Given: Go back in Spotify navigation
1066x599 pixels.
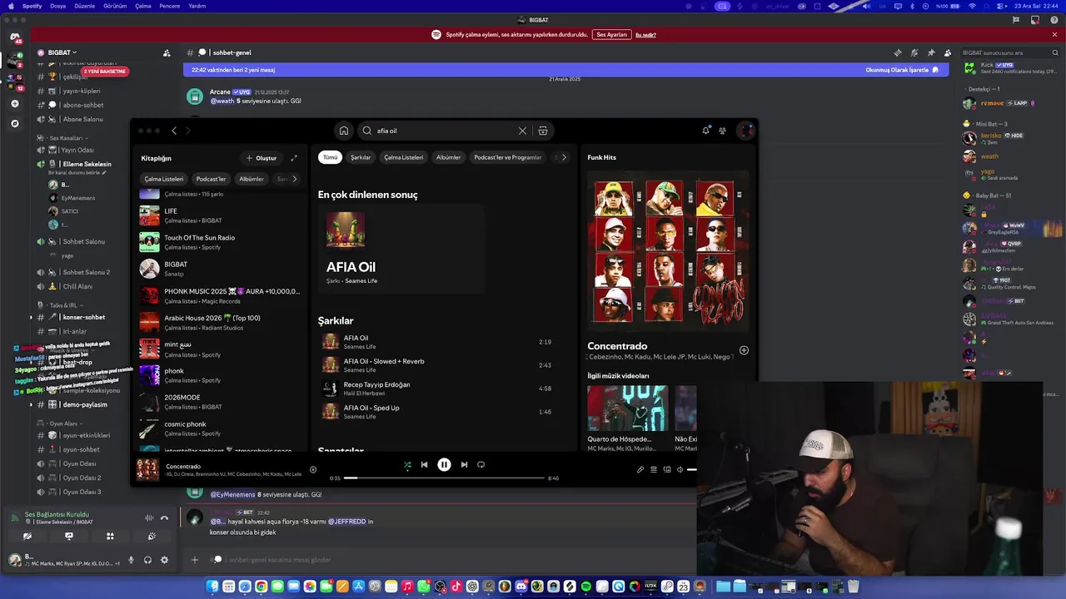Looking at the screenshot, I should pyautogui.click(x=174, y=131).
